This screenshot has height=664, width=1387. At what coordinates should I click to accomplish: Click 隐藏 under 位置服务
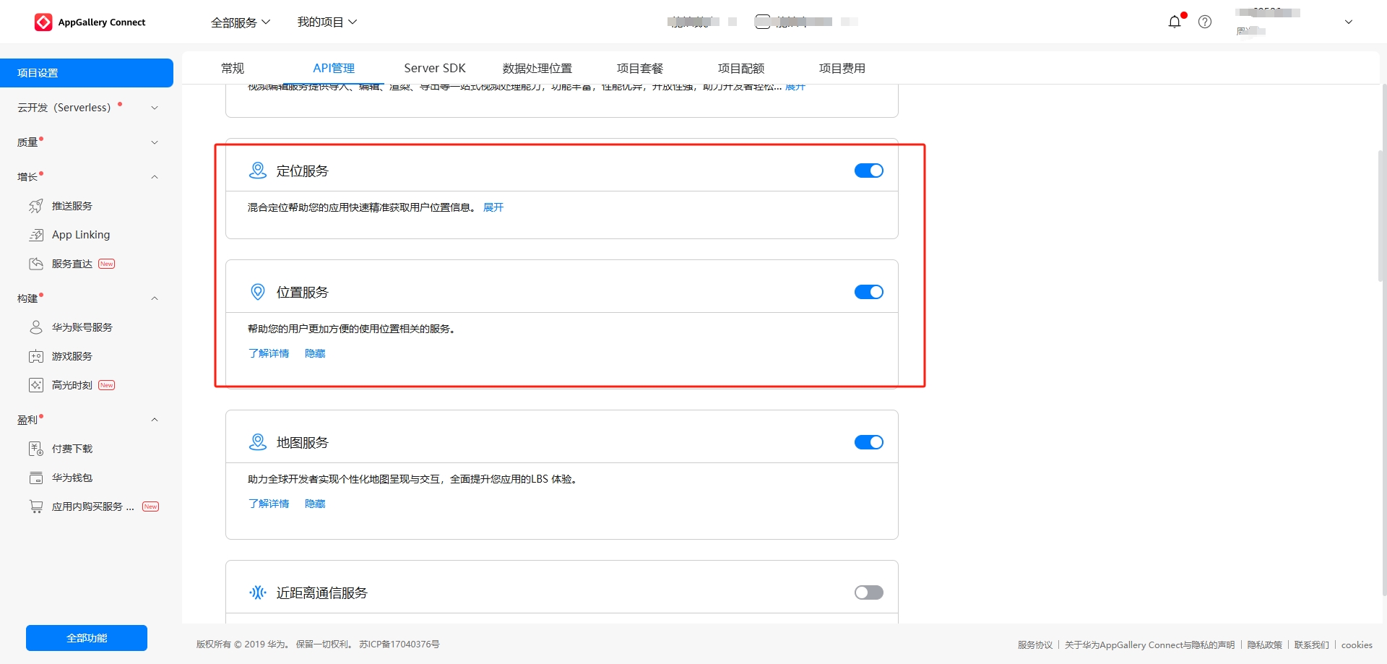[x=315, y=353]
